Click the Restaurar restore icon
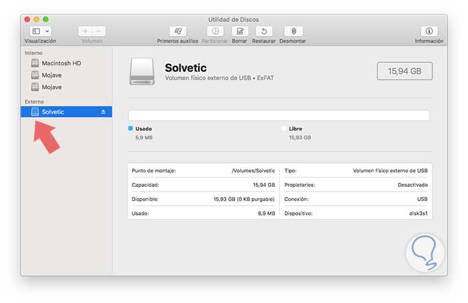Image resolution: width=468 pixels, height=303 pixels. tap(264, 31)
